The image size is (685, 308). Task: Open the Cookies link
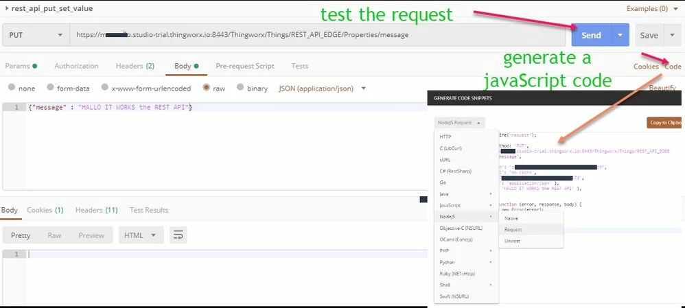point(646,67)
